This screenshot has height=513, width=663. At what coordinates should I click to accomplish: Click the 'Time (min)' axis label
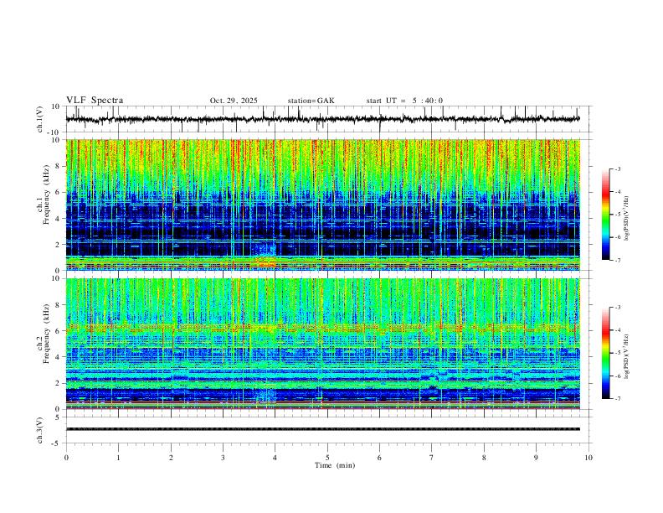(335, 465)
